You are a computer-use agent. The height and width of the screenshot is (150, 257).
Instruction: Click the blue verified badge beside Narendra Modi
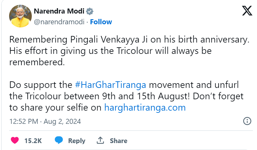coord(90,12)
